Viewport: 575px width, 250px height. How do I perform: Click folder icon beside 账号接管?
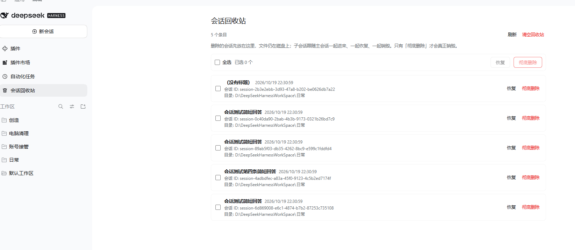[4, 147]
